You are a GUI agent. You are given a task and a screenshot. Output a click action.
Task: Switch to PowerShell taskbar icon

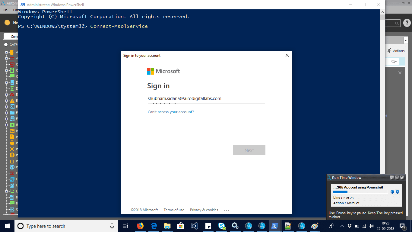(275, 226)
